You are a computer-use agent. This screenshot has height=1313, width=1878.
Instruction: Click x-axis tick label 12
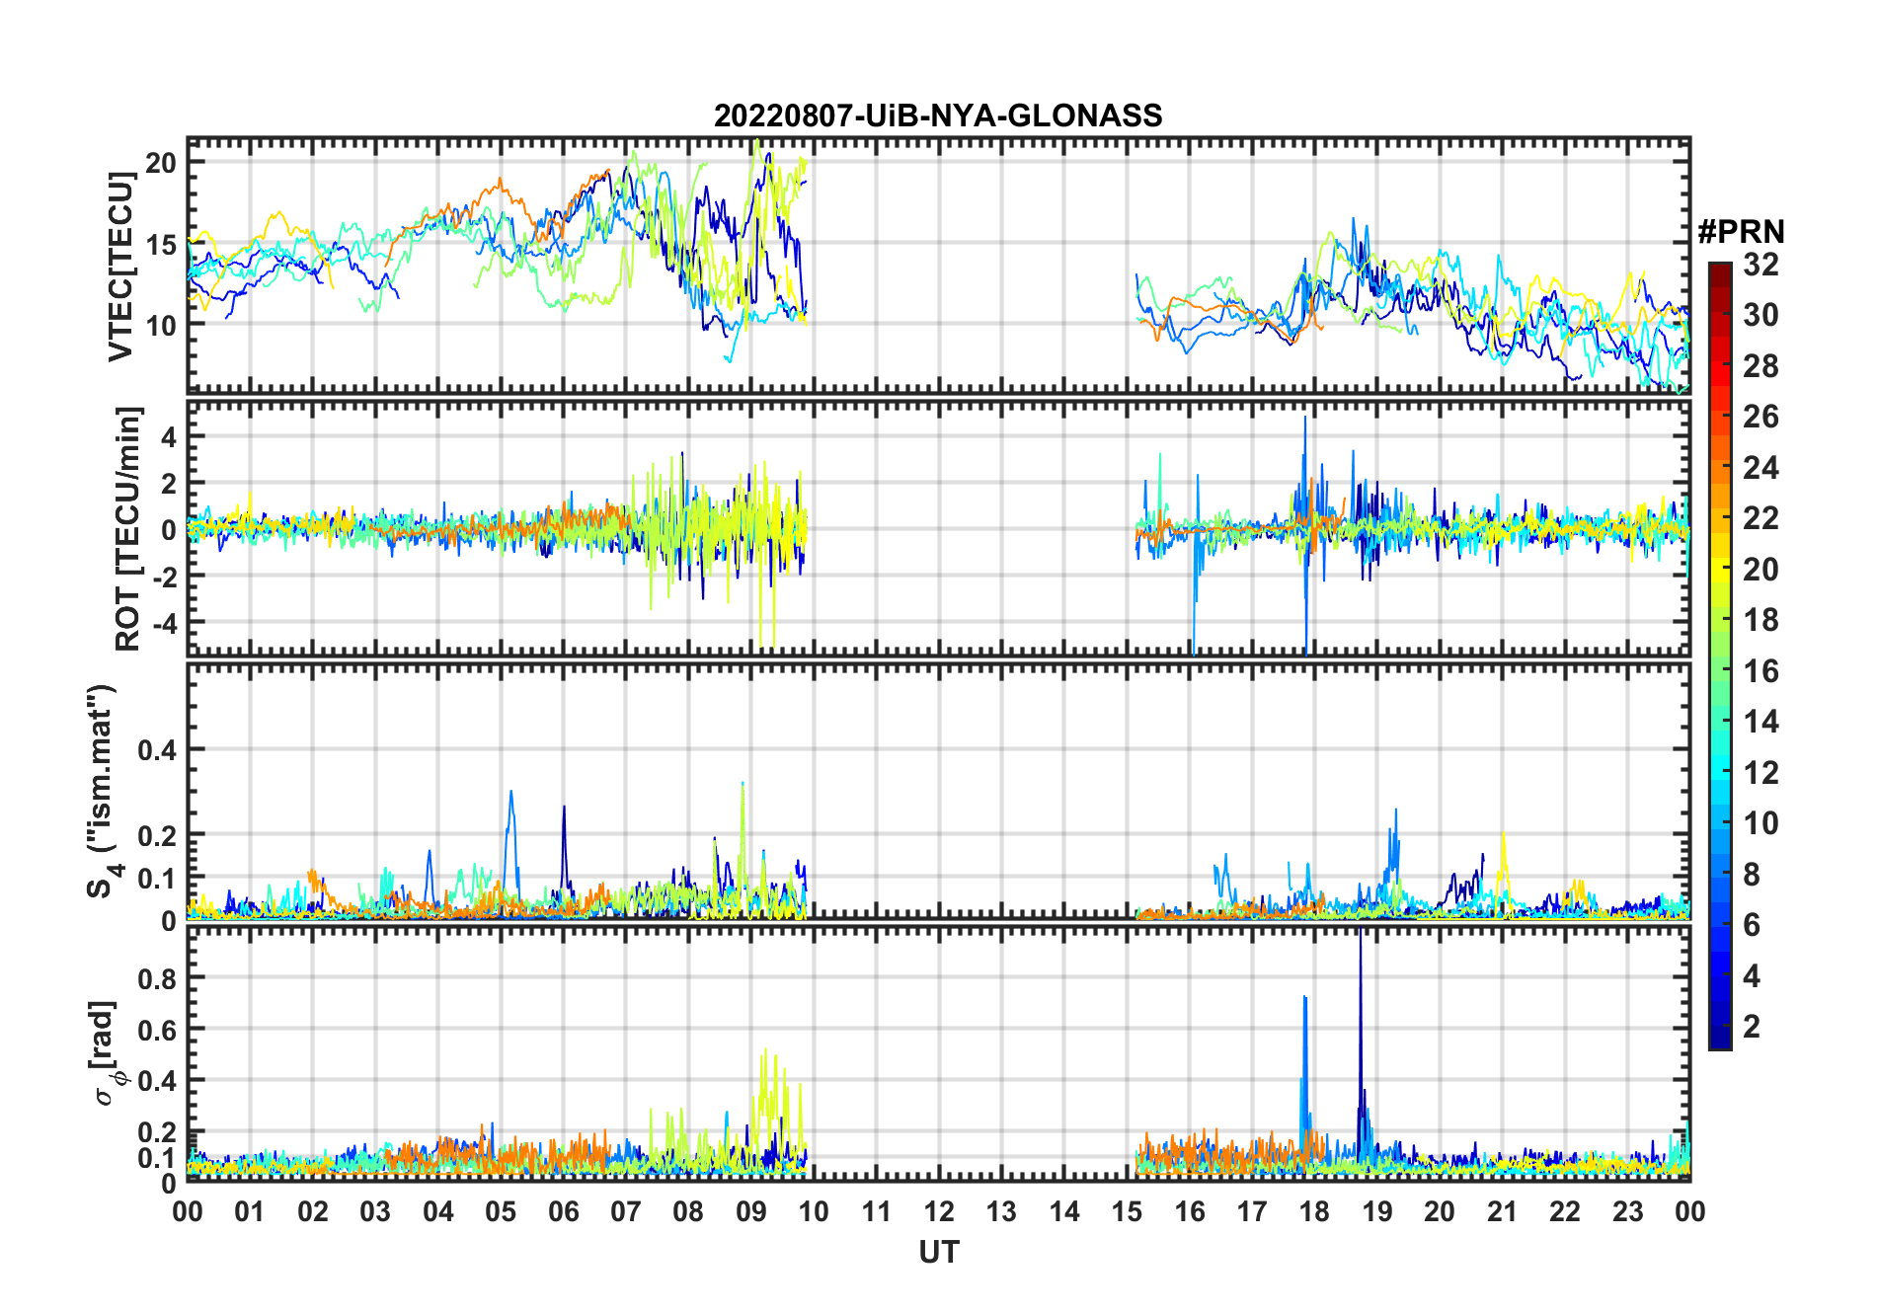click(x=939, y=1211)
